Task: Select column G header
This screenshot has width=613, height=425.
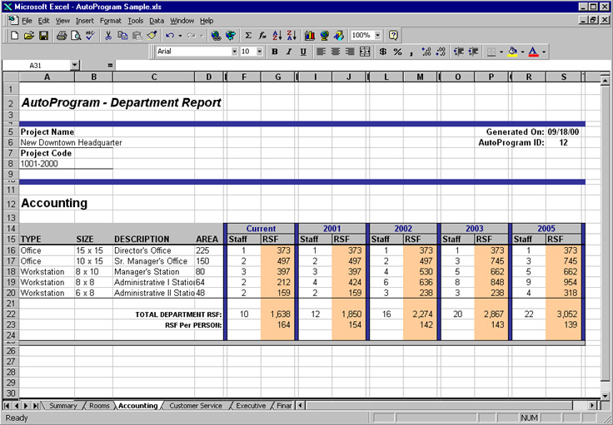Action: click(277, 77)
